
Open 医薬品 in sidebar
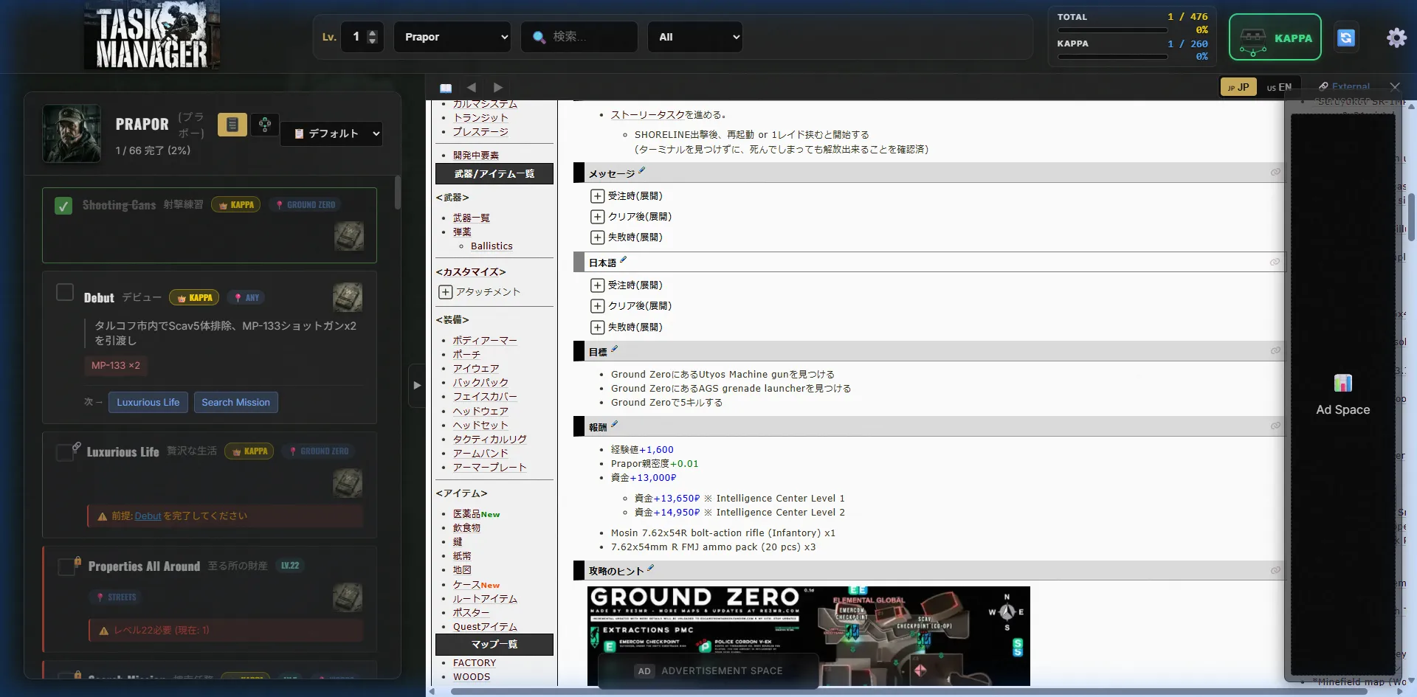point(466,514)
